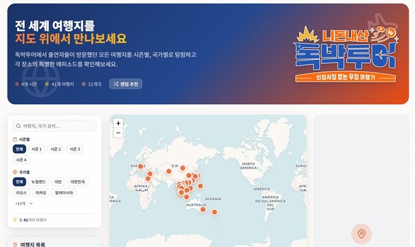Viewport: 415px width, 247px height.
Task: Filter countries by 마카오
Action: coord(41,193)
